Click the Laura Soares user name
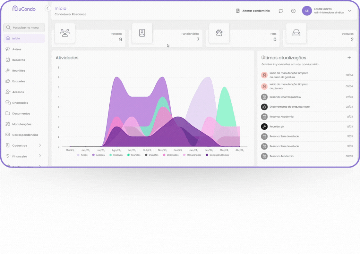Viewport: 360px width, 254px height. tap(323, 9)
